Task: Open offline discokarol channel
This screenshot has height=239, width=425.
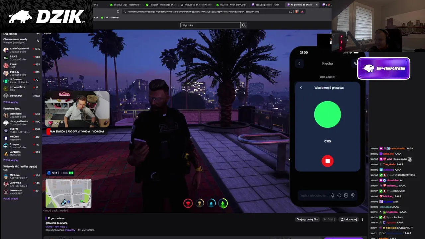Action: click(x=22, y=96)
